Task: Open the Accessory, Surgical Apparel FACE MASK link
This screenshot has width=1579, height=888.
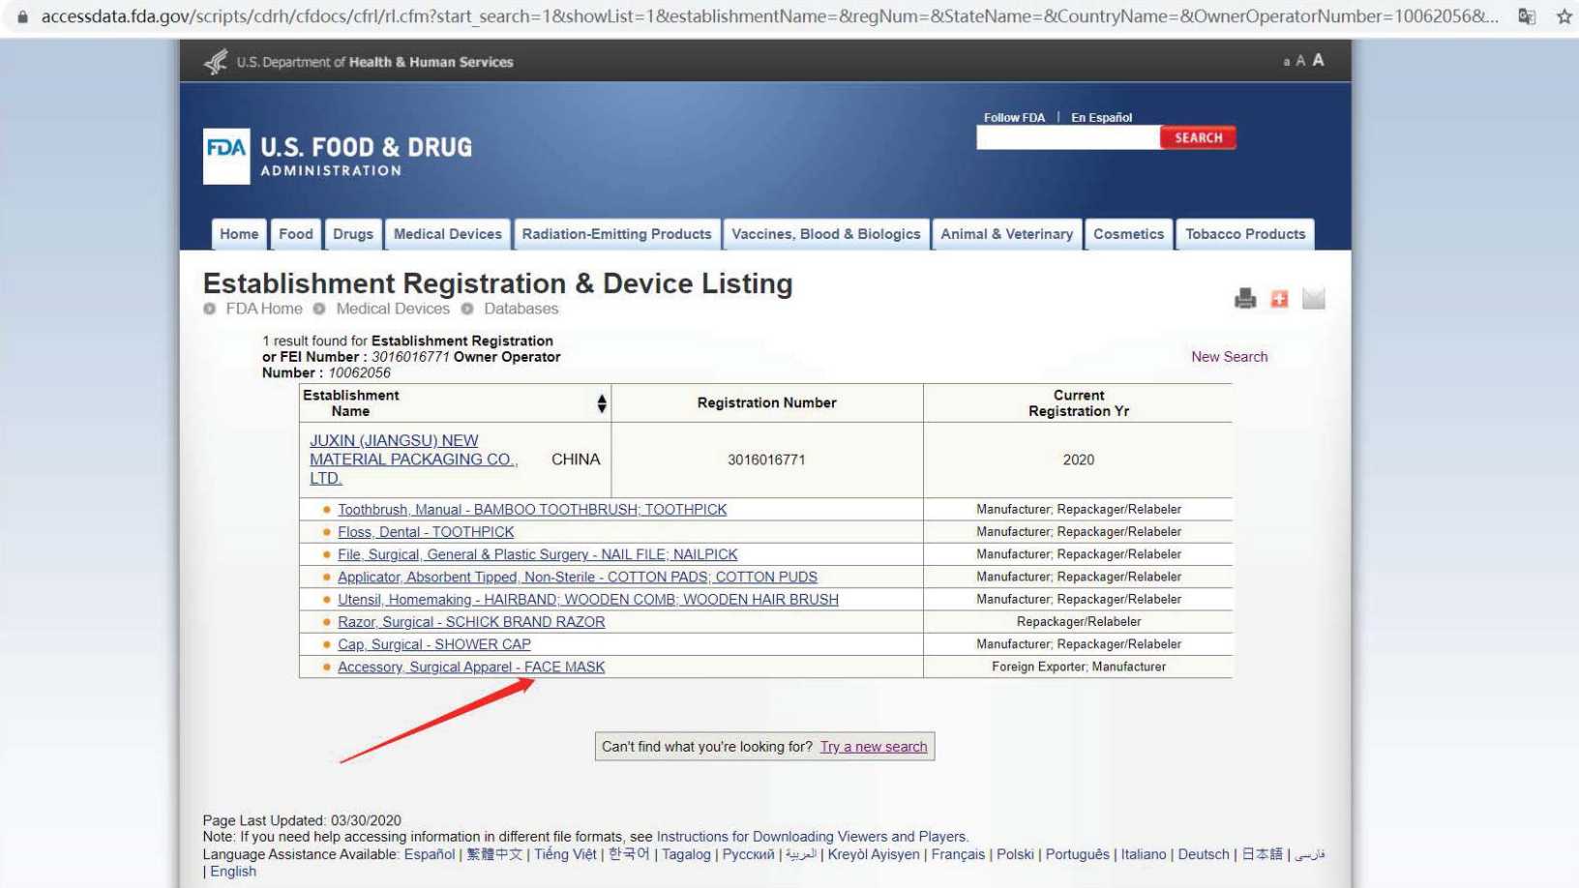Action: coord(471,667)
